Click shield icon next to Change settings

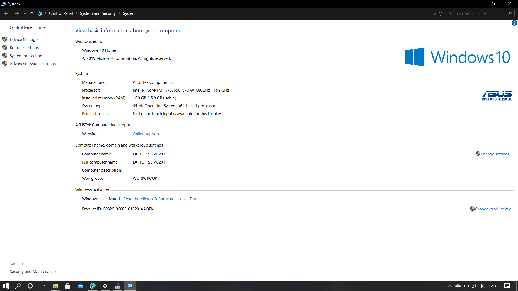(x=478, y=154)
